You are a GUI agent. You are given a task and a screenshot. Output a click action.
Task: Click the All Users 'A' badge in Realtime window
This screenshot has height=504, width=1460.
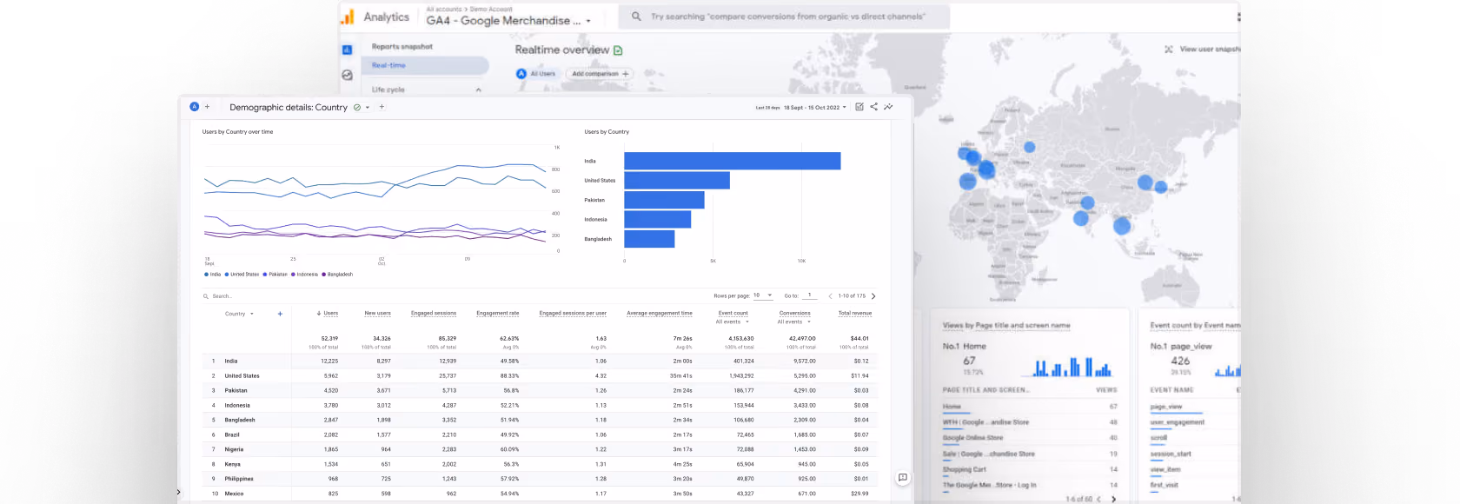tap(521, 74)
